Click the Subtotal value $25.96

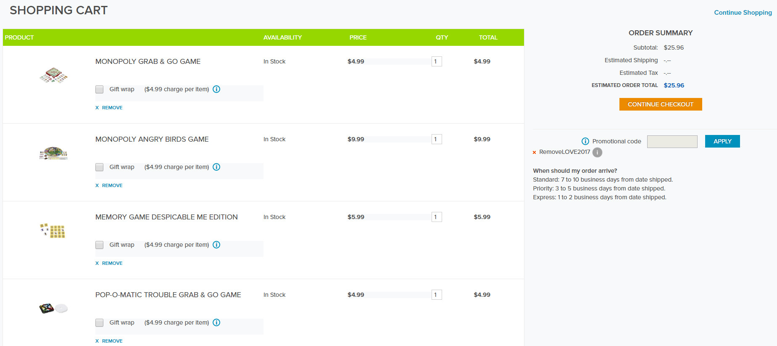(674, 48)
